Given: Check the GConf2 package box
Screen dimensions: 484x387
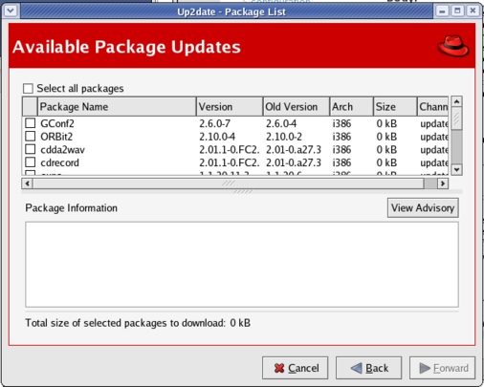Looking at the screenshot, I should coord(31,123).
